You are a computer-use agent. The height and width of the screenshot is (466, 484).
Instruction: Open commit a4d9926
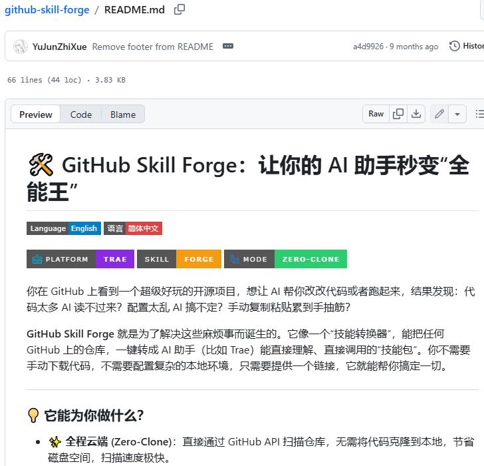(x=368, y=47)
